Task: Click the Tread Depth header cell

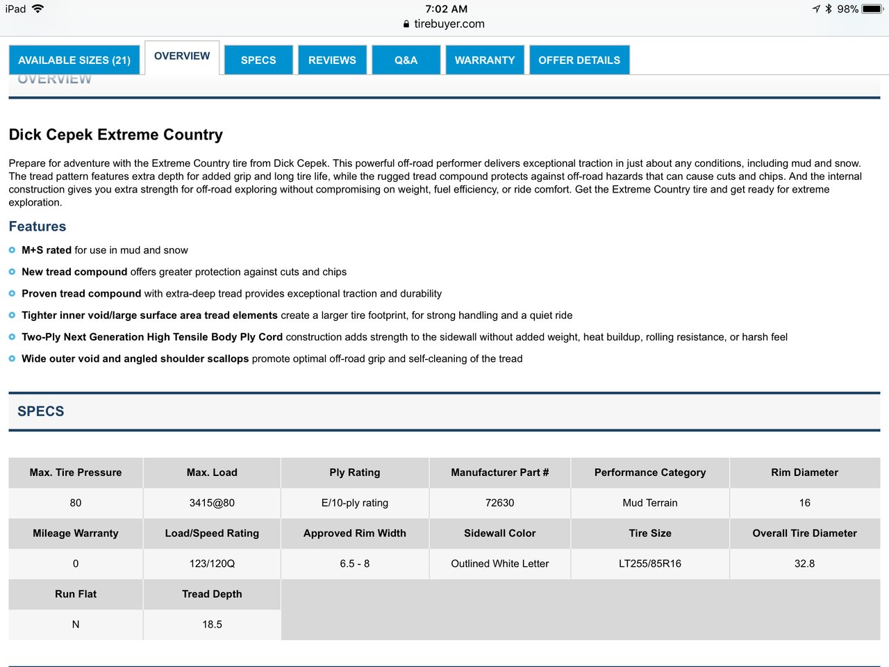Action: click(212, 594)
